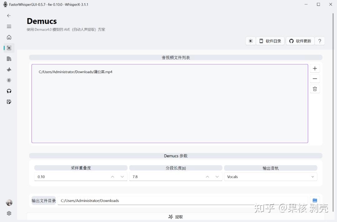Add a media file with the plus icon
Image resolution: width=337 pixels, height=222 pixels.
pos(315,68)
